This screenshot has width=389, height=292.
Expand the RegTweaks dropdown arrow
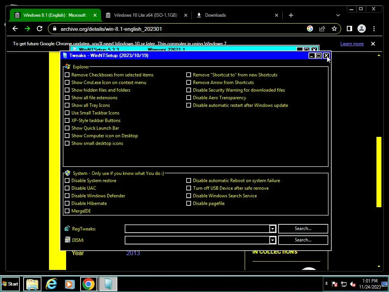click(272, 229)
